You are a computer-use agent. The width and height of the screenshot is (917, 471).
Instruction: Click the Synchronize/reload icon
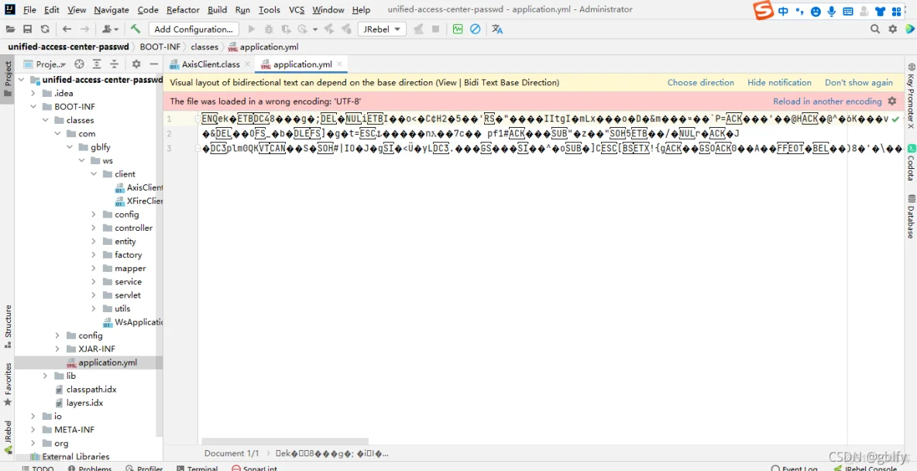tap(45, 29)
